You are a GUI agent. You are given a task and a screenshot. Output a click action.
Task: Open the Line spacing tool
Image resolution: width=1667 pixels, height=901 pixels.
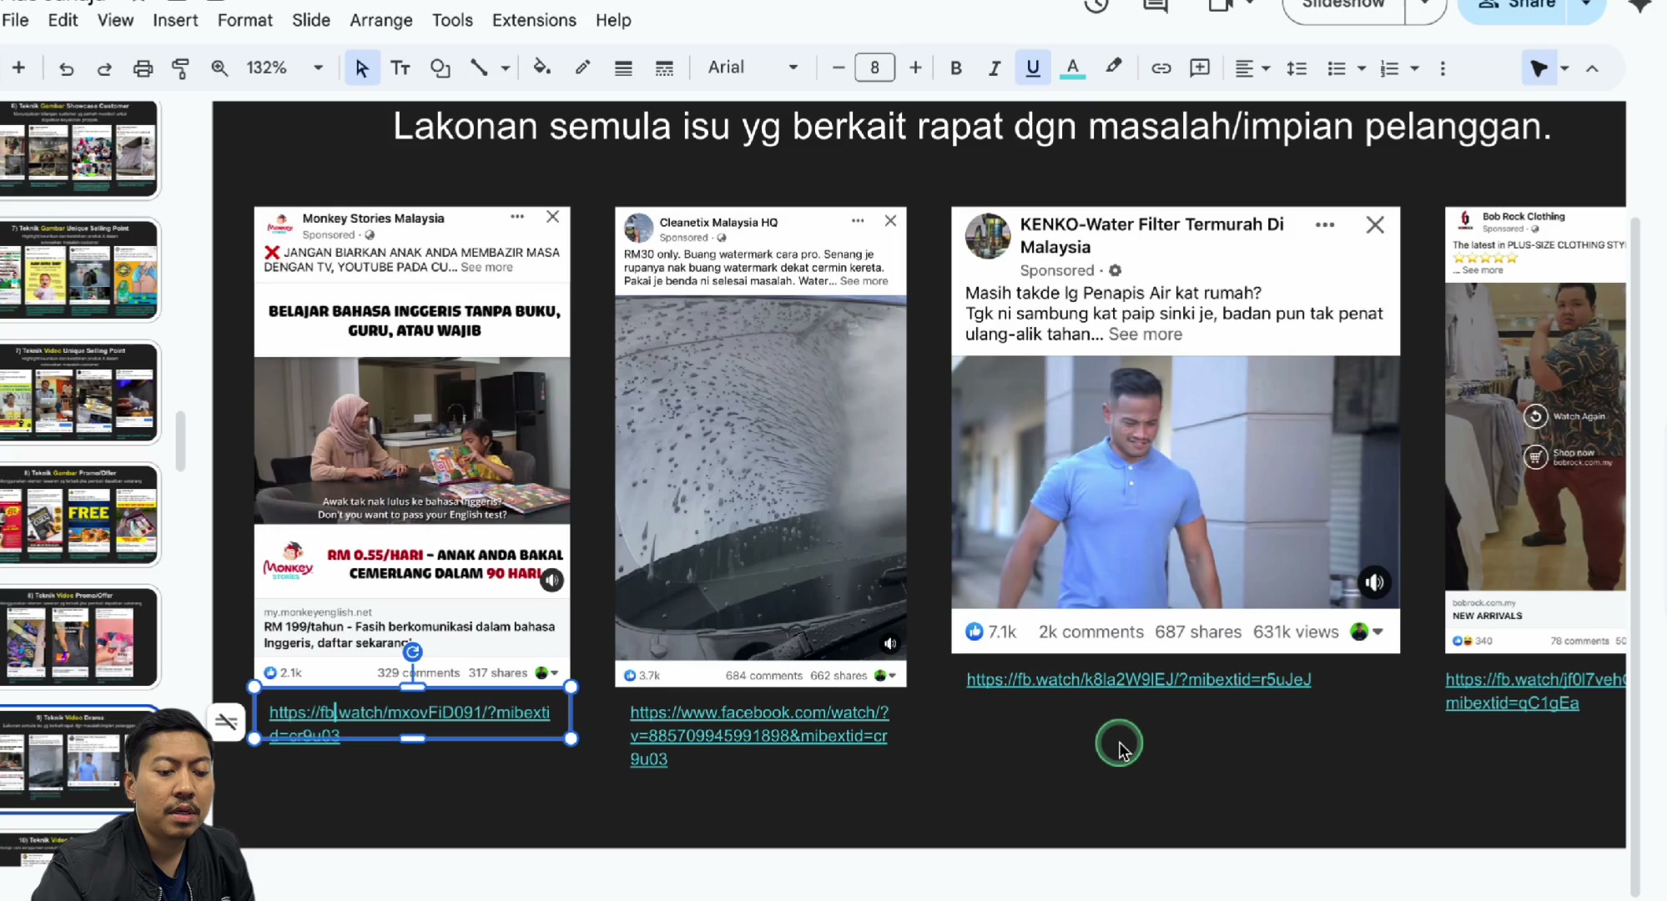1297,68
